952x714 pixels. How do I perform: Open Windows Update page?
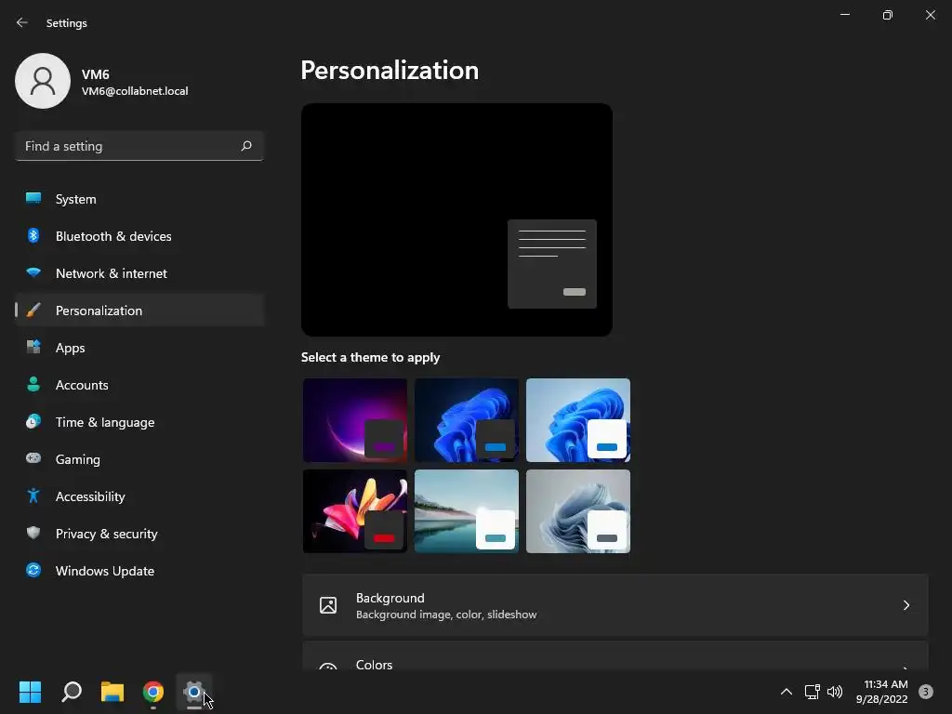click(139, 571)
